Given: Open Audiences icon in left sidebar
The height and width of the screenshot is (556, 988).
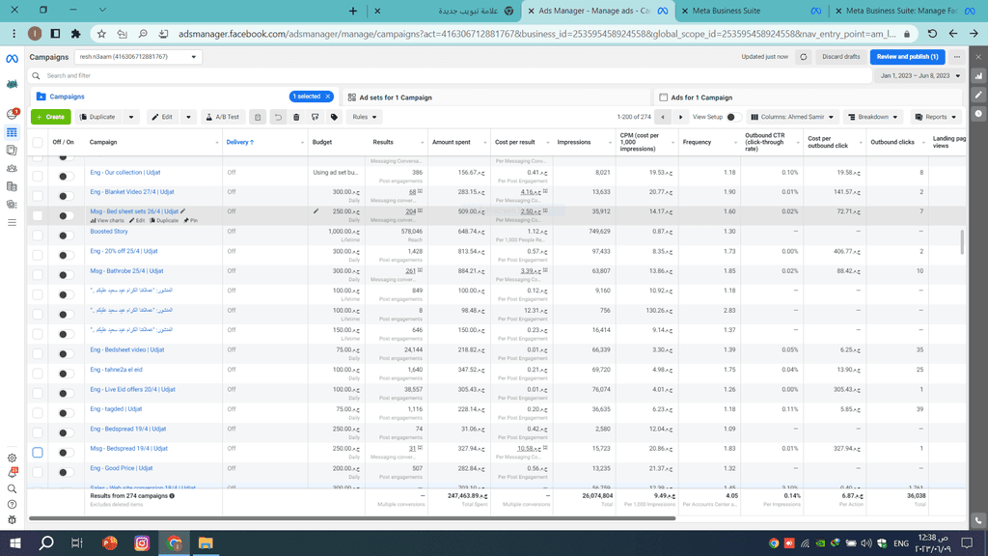Looking at the screenshot, I should point(12,168).
